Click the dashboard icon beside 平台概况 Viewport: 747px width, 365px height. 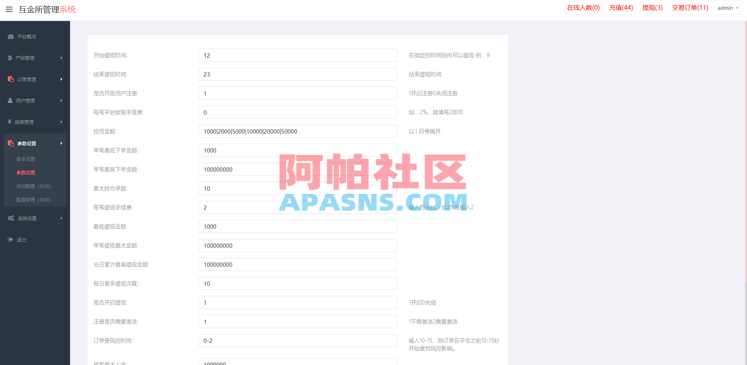click(10, 36)
